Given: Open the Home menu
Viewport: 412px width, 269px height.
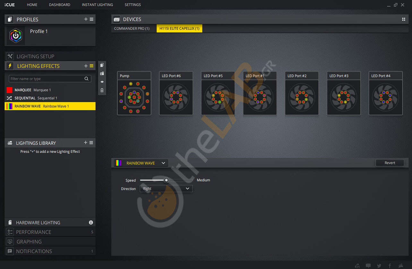Looking at the screenshot, I should (x=32, y=5).
